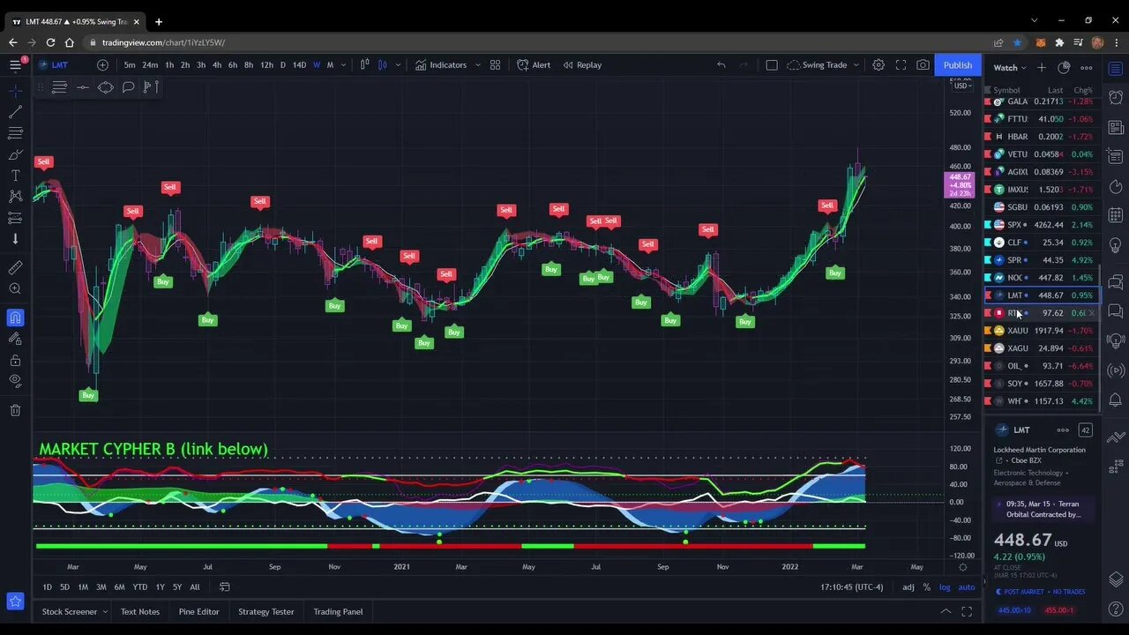Click the Publish button
Viewport: 1129px width, 635px height.
pyautogui.click(x=957, y=64)
